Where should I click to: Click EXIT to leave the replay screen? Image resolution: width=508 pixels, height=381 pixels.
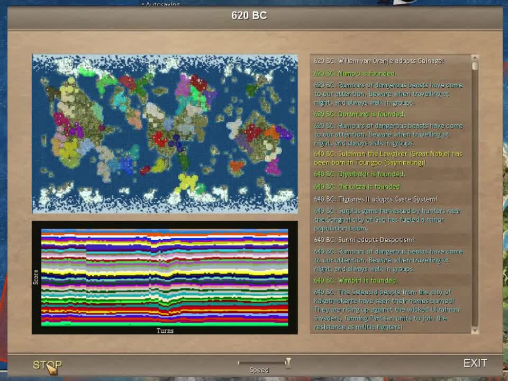click(475, 363)
